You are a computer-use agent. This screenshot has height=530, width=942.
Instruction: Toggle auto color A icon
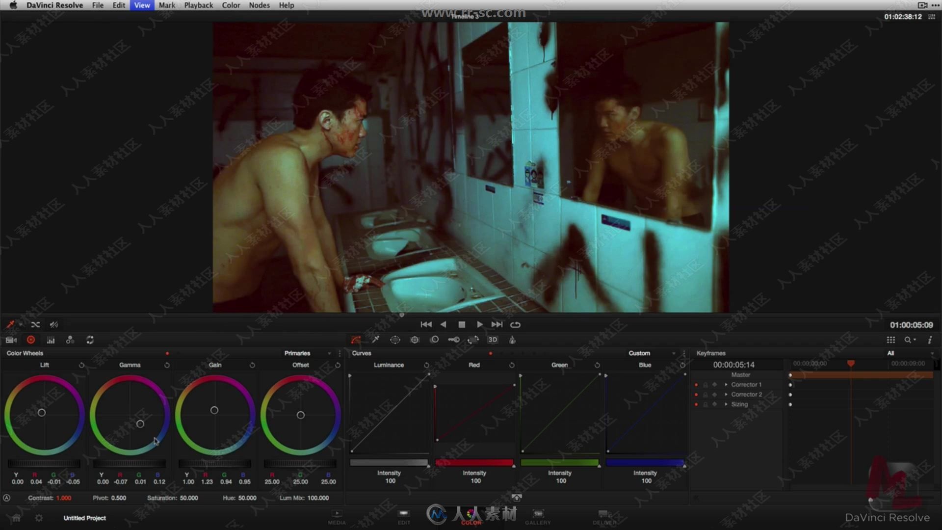pyautogui.click(x=7, y=498)
